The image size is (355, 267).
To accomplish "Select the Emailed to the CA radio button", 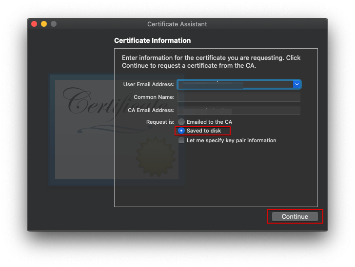I will click(x=181, y=122).
